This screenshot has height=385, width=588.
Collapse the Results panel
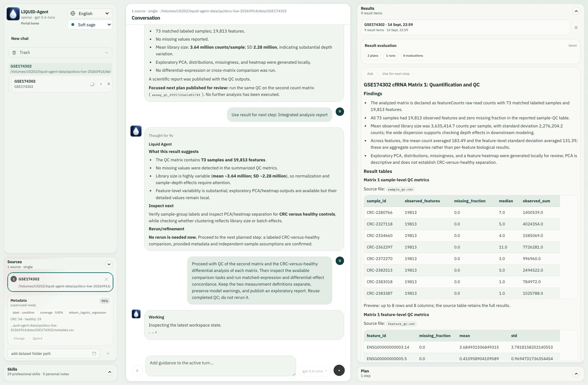click(576, 11)
